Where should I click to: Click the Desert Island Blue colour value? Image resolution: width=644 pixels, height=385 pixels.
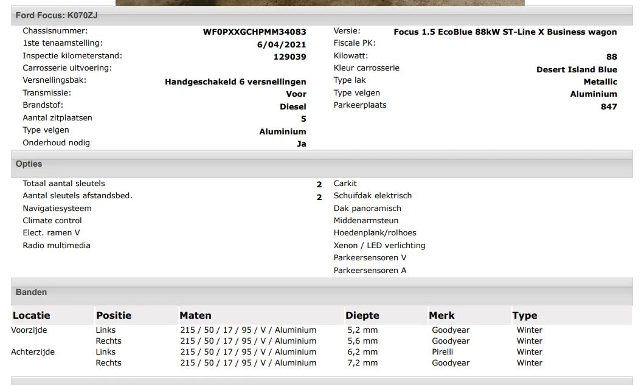click(576, 69)
